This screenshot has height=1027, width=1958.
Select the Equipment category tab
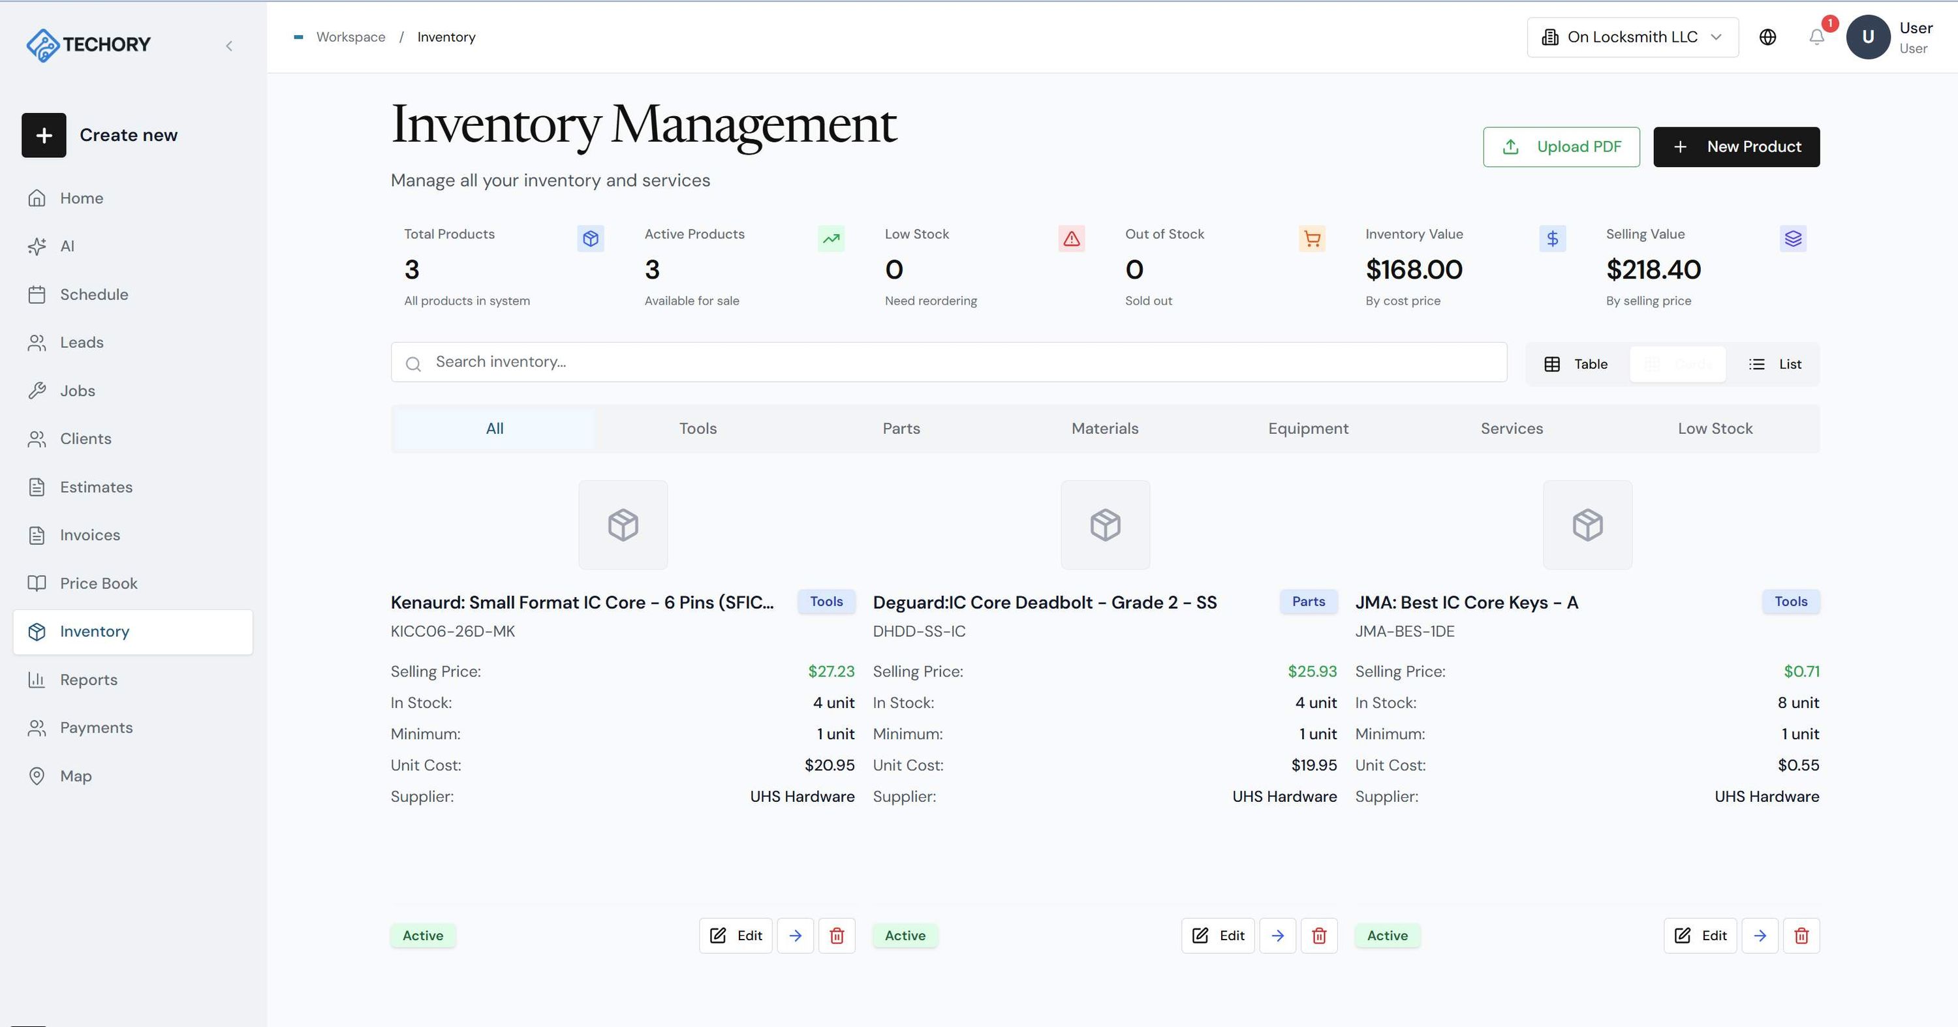(x=1308, y=429)
